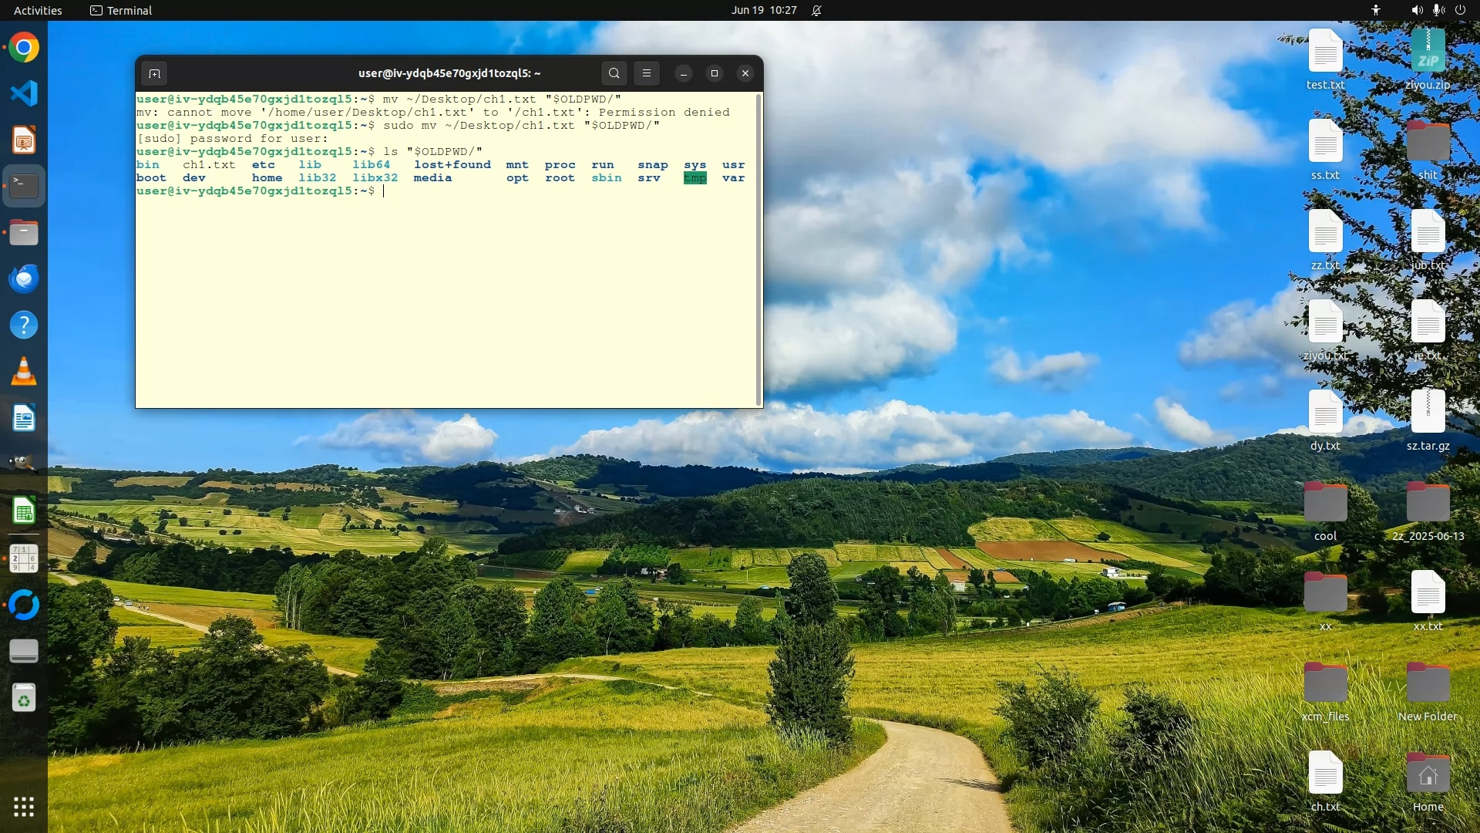Click the Activities button
1480x833 pixels.
tap(38, 10)
